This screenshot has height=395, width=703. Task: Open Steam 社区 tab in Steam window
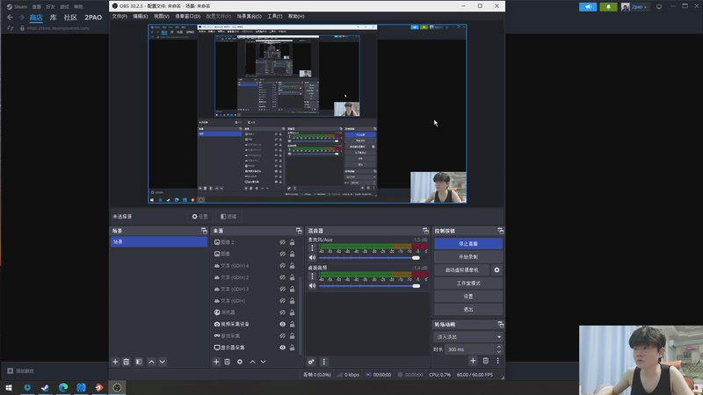70,18
